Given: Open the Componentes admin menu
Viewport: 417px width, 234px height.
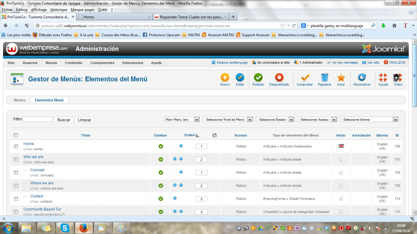Looking at the screenshot, I should 102,63.
